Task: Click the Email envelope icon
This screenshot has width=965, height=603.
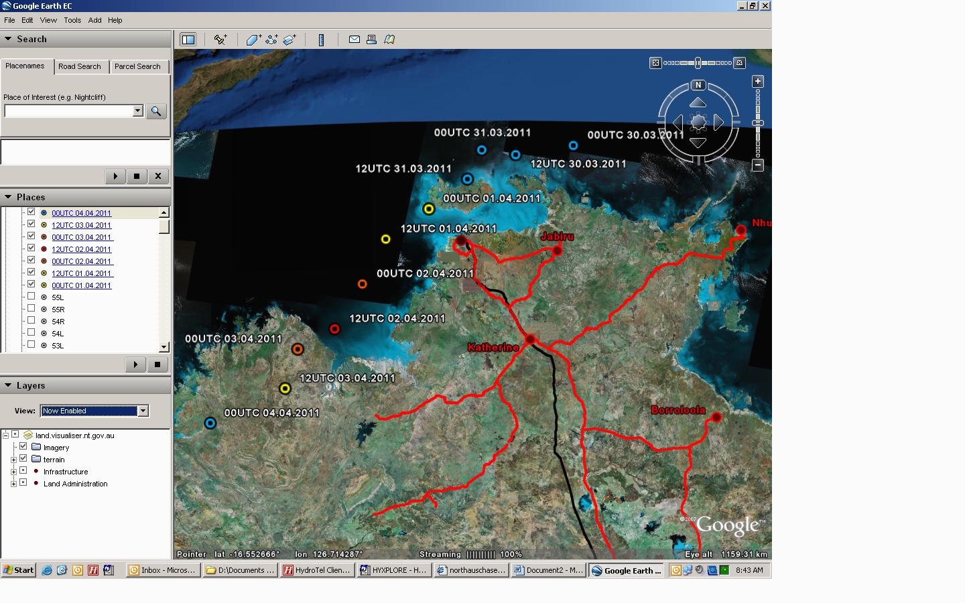Action: pyautogui.click(x=355, y=40)
